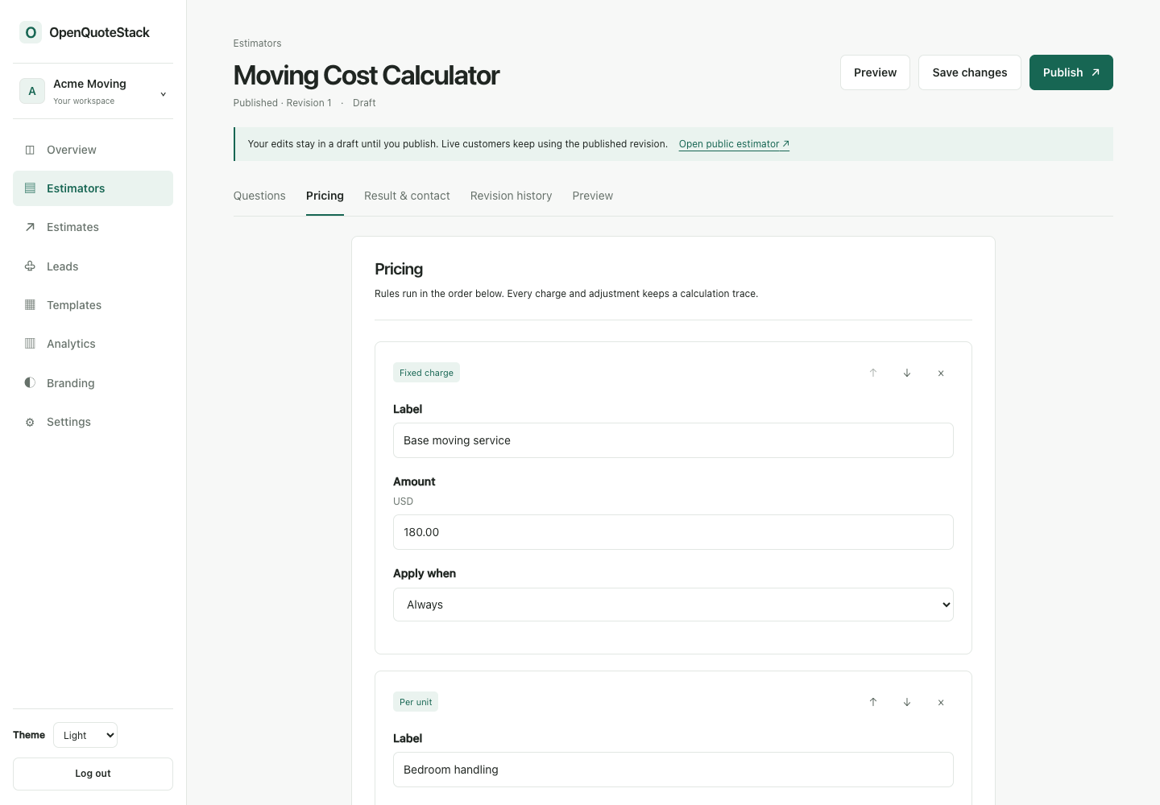Edit the Bedroom handling label field
The height and width of the screenshot is (805, 1160).
point(673,770)
